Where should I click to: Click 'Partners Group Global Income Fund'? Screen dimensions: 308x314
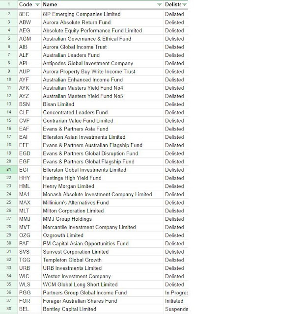[103, 293]
